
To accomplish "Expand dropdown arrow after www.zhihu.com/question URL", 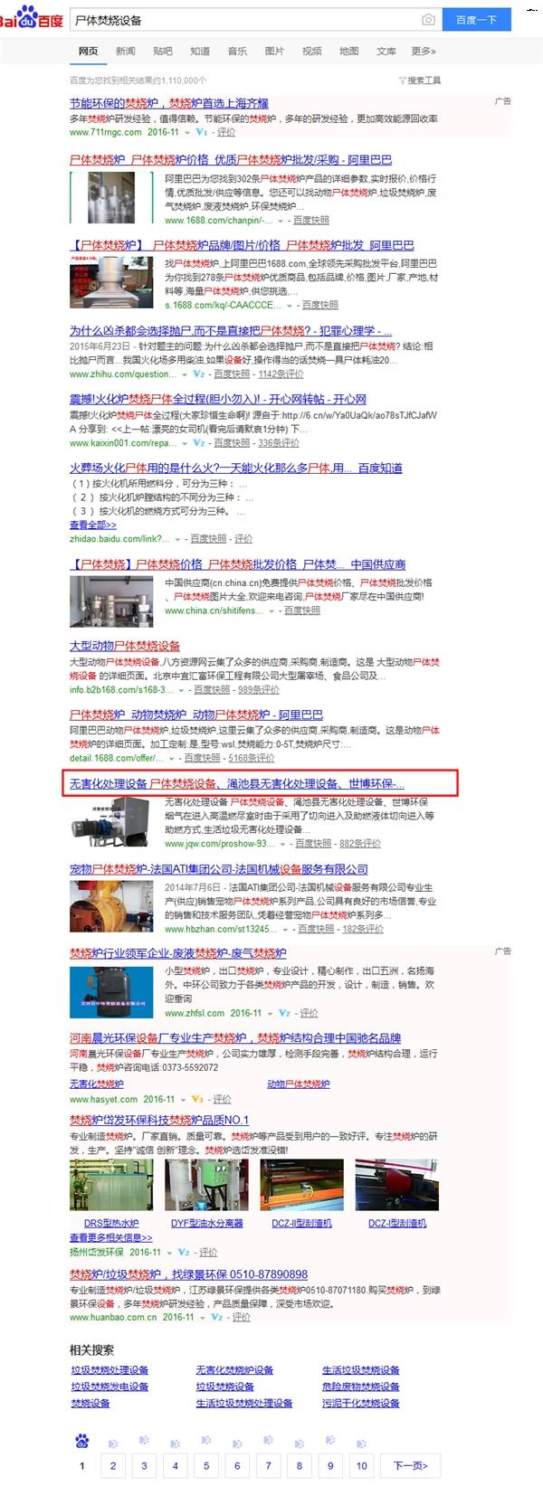I will 184,374.
